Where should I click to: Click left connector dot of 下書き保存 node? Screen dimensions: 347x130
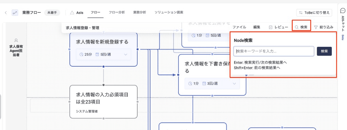coord(178,75)
